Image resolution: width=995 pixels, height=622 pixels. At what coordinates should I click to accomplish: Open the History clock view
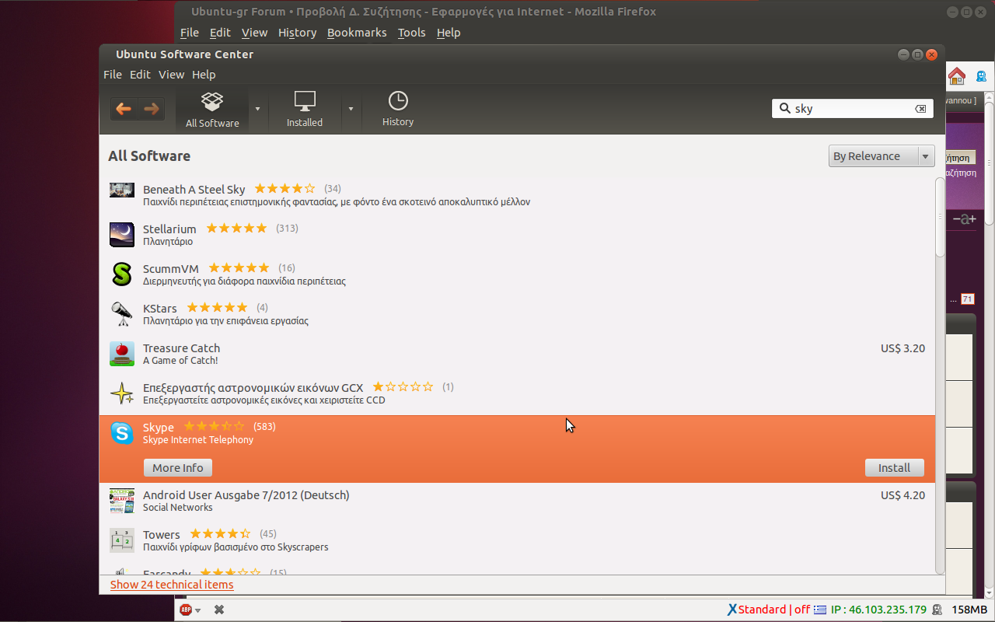pos(398,110)
